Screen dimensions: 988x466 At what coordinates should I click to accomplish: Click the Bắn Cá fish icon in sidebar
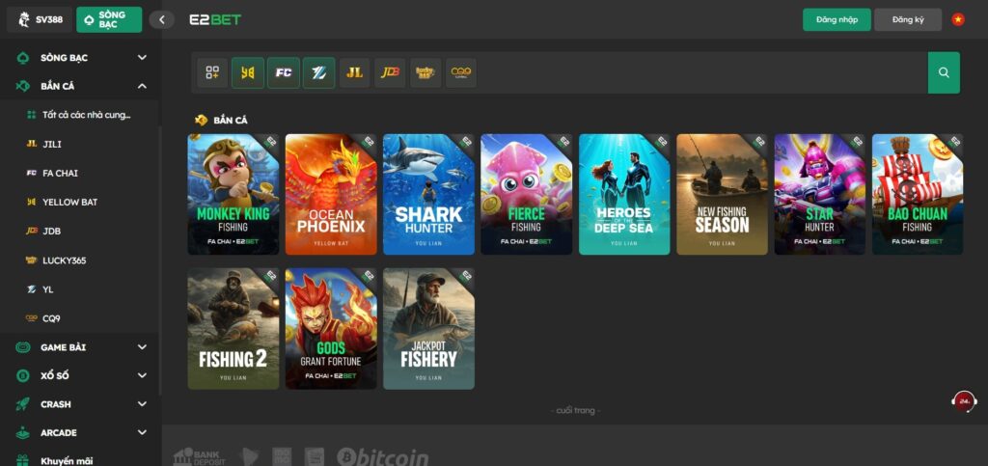click(23, 86)
